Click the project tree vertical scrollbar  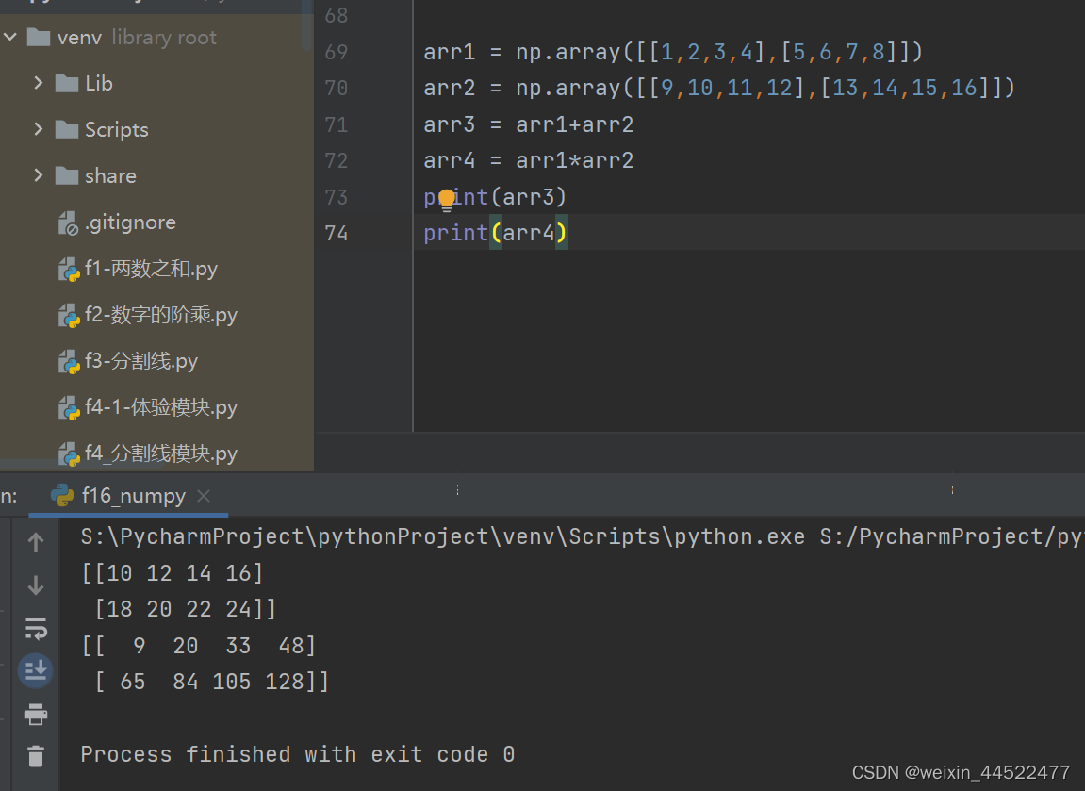pyautogui.click(x=306, y=25)
